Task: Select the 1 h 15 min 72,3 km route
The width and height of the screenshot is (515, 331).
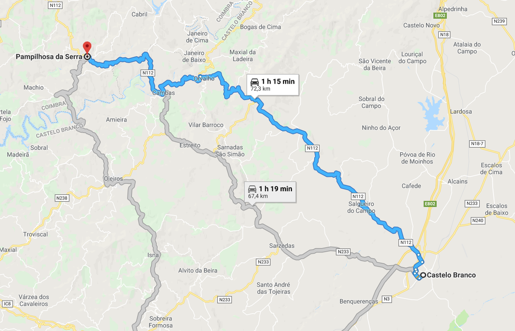Action: coord(273,85)
